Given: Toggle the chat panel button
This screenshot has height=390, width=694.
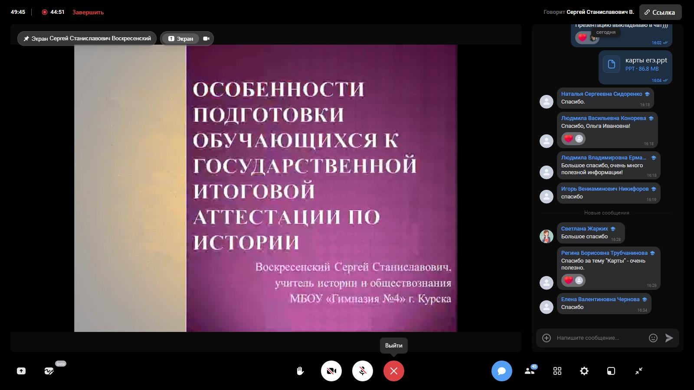Looking at the screenshot, I should (x=502, y=371).
